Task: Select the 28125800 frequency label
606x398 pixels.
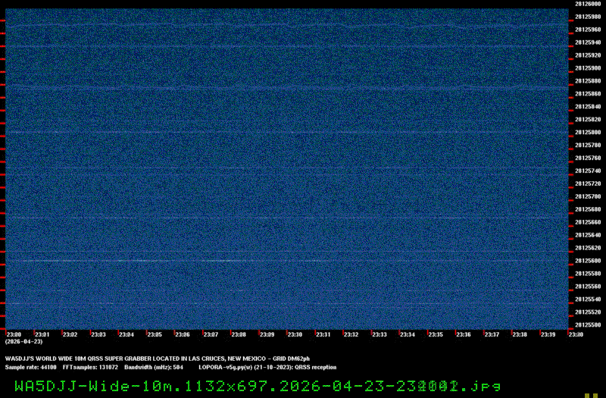Action: pyautogui.click(x=588, y=132)
